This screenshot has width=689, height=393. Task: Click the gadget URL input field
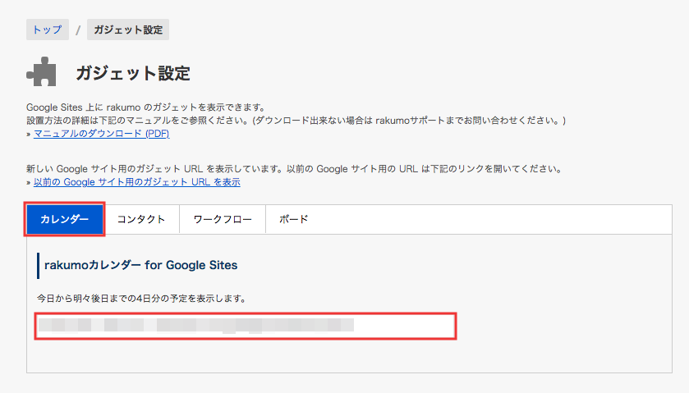click(246, 326)
